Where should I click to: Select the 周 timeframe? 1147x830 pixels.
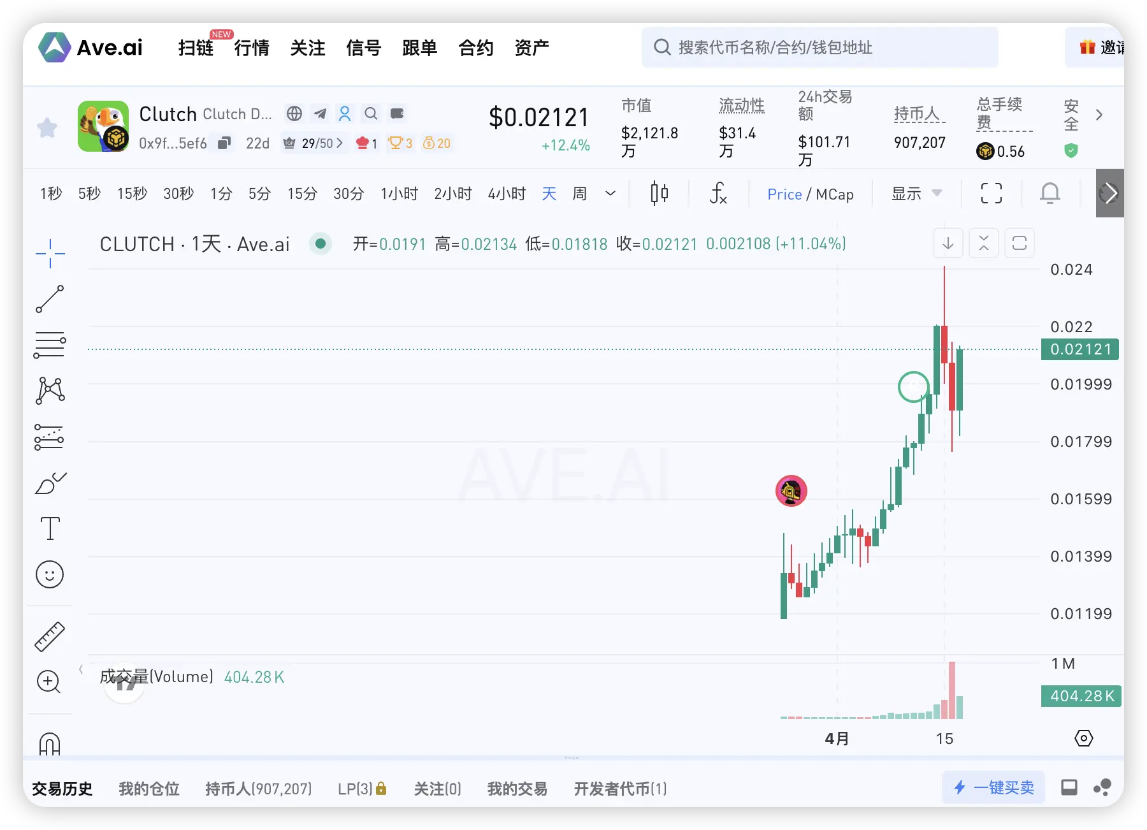pos(579,194)
